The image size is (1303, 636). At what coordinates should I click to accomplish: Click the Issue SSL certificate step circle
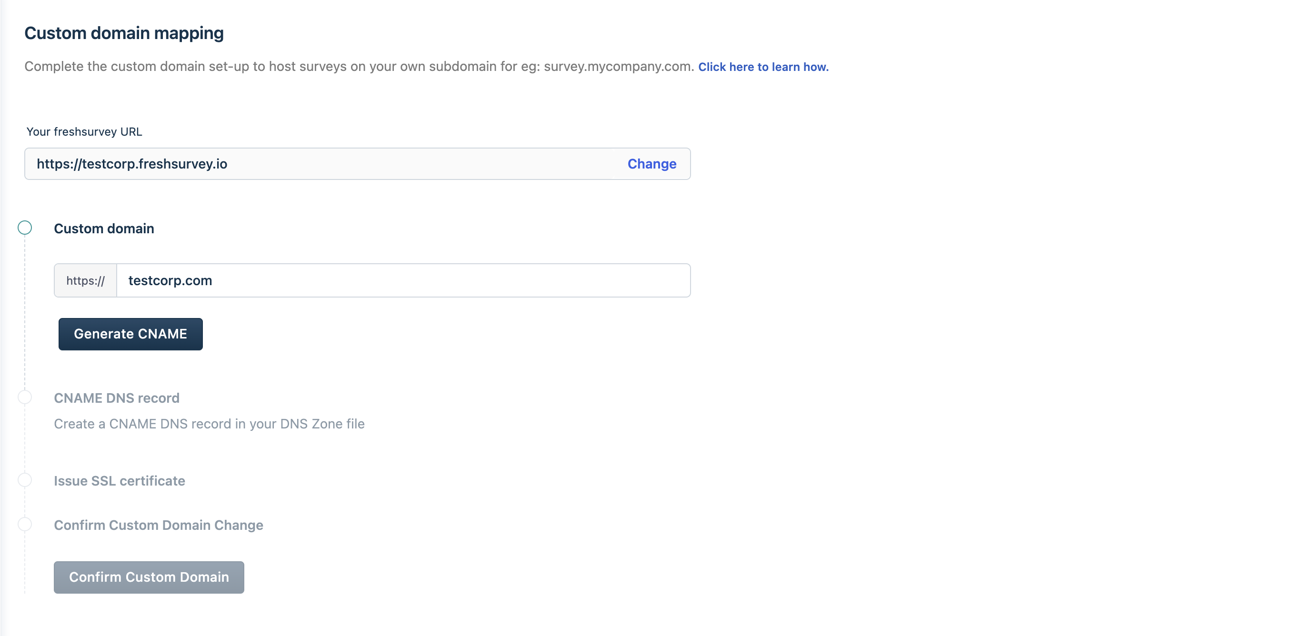(25, 480)
